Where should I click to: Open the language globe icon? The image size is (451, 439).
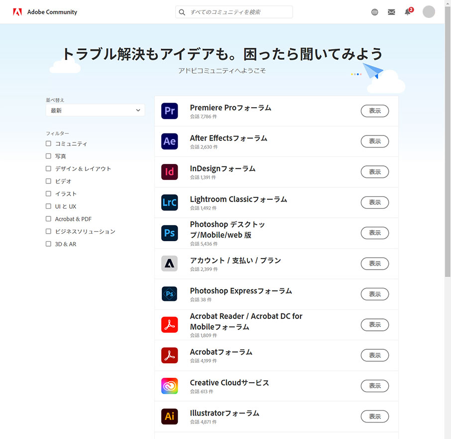[x=374, y=12]
